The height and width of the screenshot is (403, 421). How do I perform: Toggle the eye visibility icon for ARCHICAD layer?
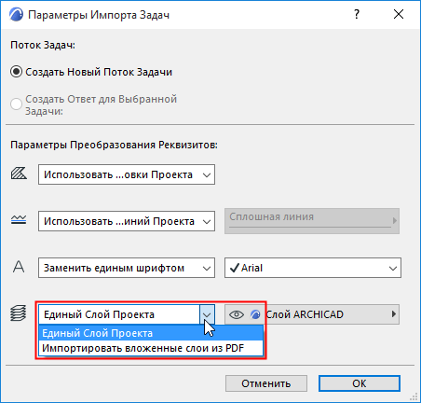(237, 314)
